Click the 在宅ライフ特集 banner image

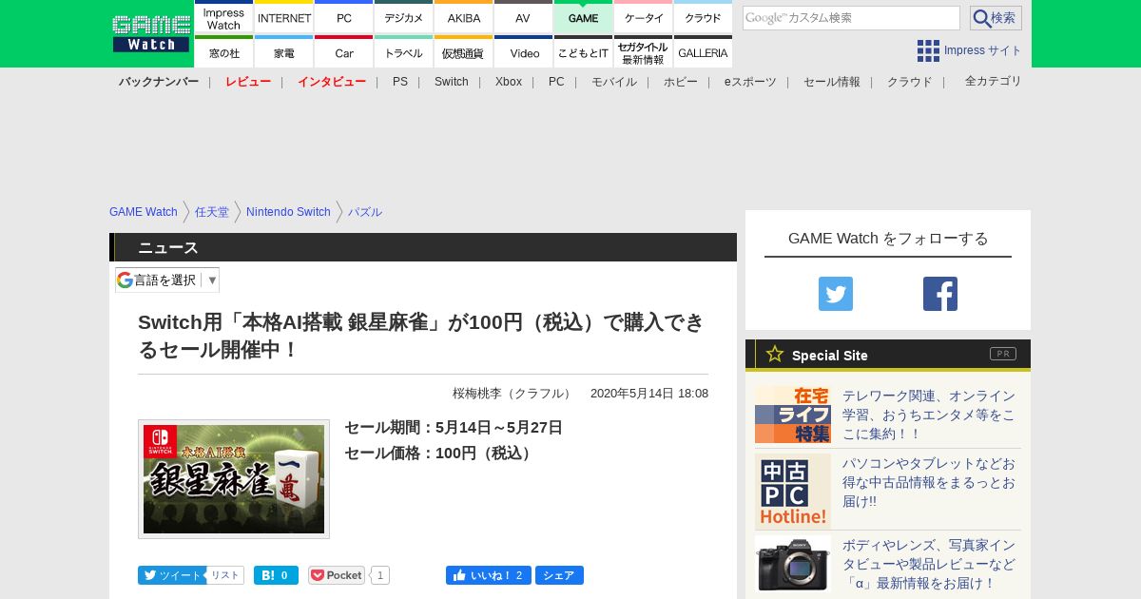click(x=793, y=414)
